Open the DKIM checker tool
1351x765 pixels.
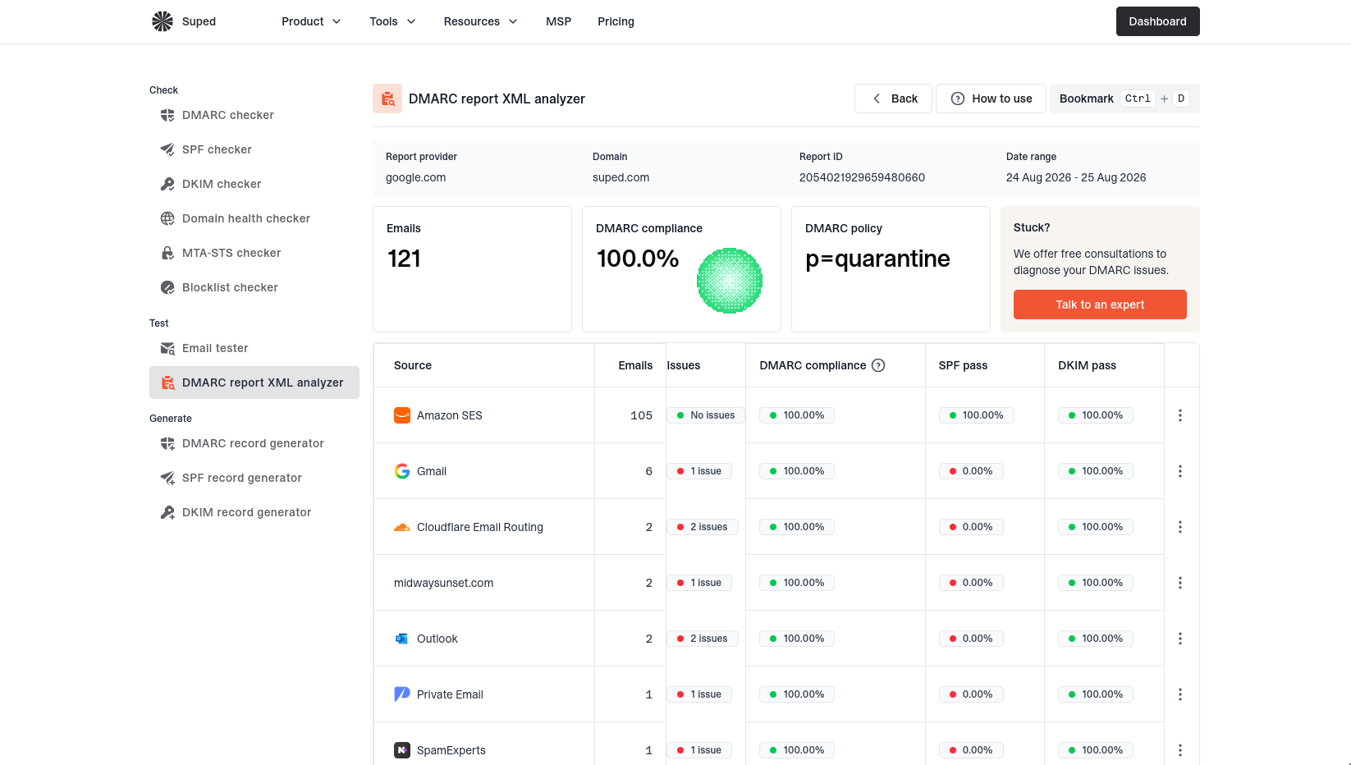click(254, 184)
